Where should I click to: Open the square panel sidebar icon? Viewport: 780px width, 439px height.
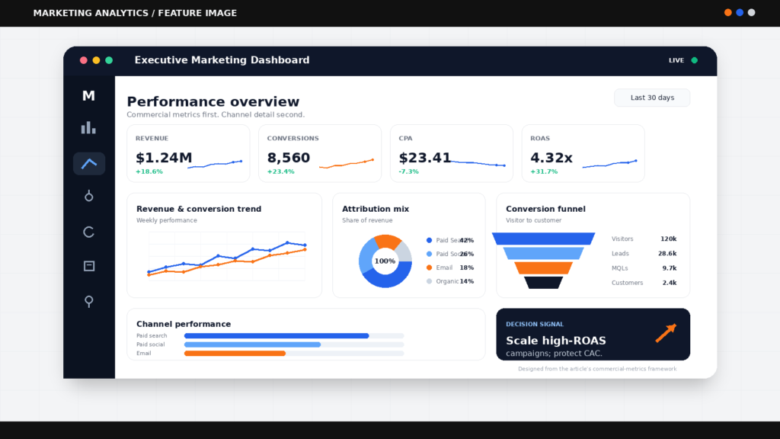[89, 266]
